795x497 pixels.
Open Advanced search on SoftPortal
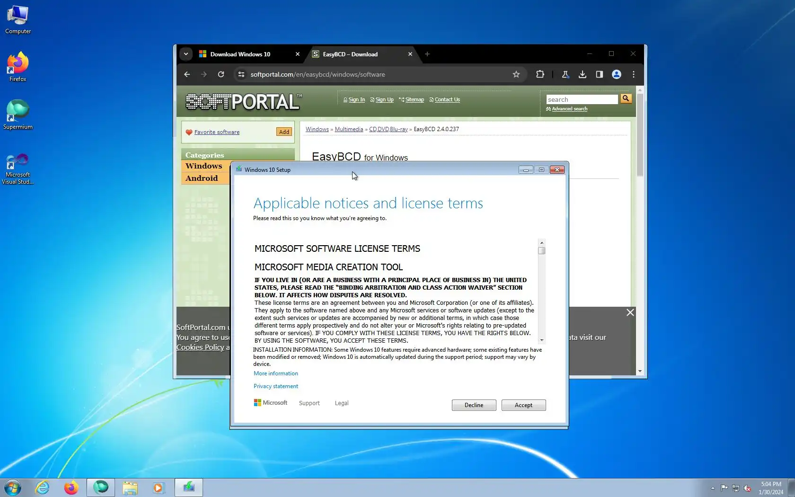pyautogui.click(x=570, y=109)
